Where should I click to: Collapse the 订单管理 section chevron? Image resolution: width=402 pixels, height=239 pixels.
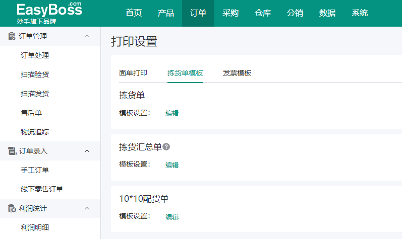tap(87, 36)
